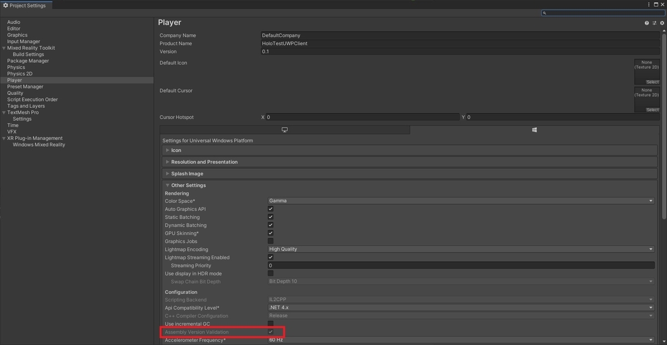Collapse the XR Plug-in Management tree arrow
Viewport: 667px width, 345px height.
(x=4, y=138)
